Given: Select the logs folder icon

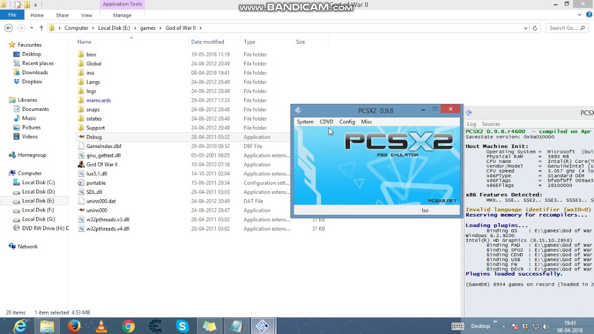Looking at the screenshot, I should pyautogui.click(x=81, y=91).
